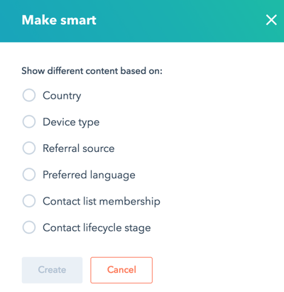The image size is (284, 292).
Task: Click the "Make smart" dialog title
Action: click(x=59, y=20)
